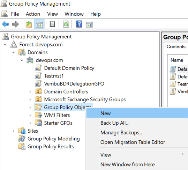Viewport: 188px width, 170px height.
Task: Click the Default Domain Policy link icon
Action: [x=38, y=68]
